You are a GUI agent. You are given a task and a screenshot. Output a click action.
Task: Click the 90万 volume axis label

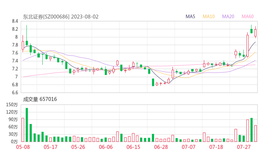(13, 119)
